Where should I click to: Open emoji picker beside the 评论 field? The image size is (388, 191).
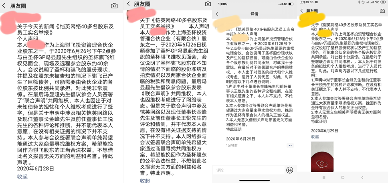289,170
